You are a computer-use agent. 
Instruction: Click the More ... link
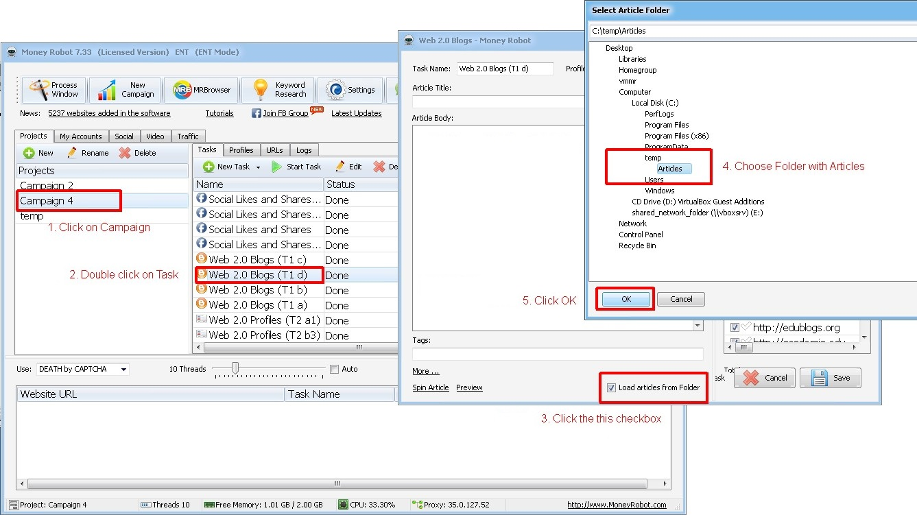pyautogui.click(x=425, y=371)
